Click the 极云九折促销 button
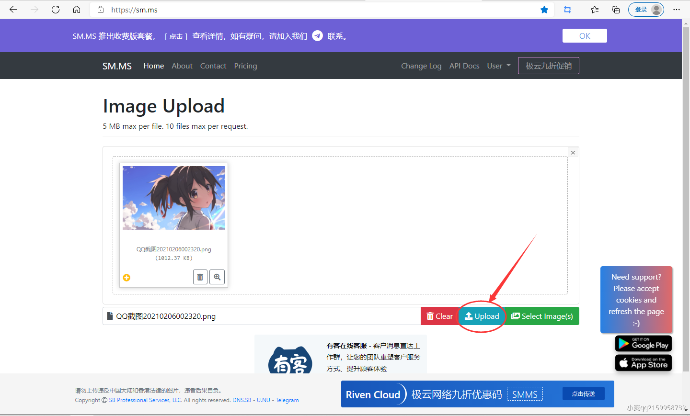The image size is (690, 416). pos(549,66)
